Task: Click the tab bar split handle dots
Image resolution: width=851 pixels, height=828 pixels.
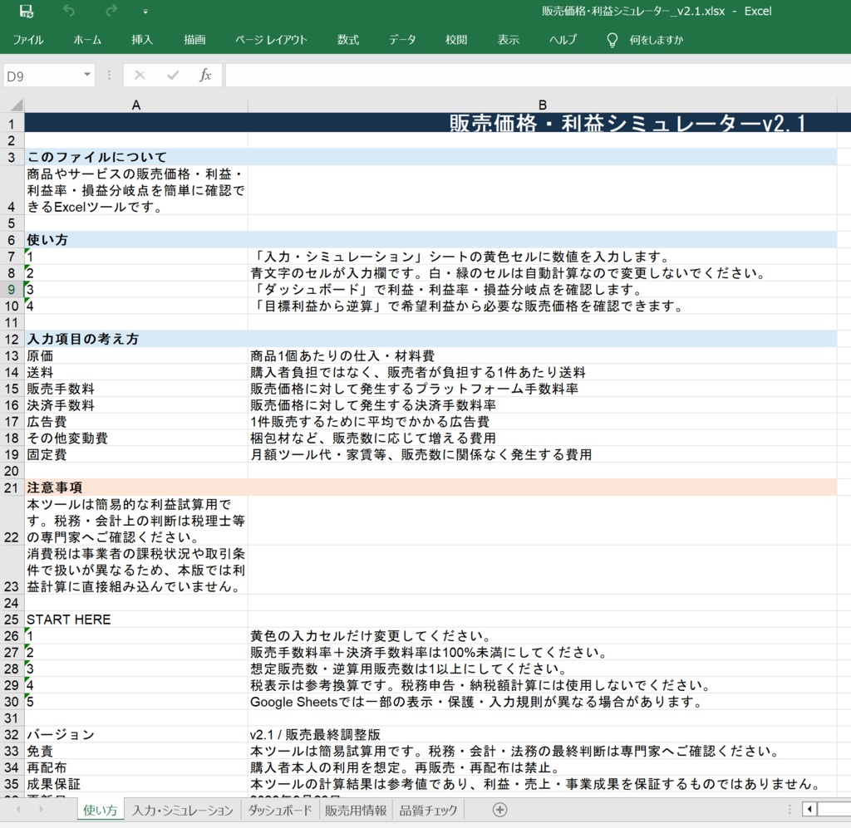Action: [790, 810]
